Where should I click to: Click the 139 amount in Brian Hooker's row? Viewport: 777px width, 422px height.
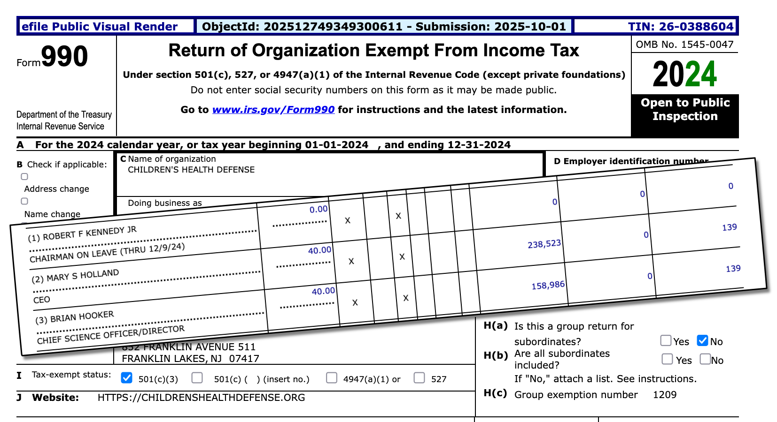[733, 269]
